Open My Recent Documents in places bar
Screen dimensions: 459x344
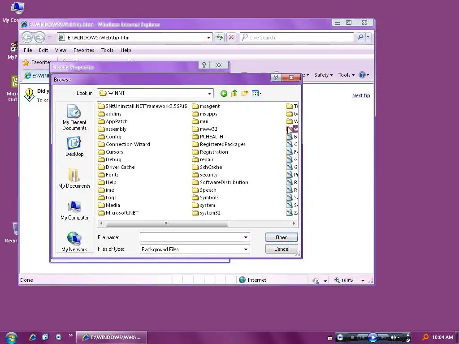[74, 117]
